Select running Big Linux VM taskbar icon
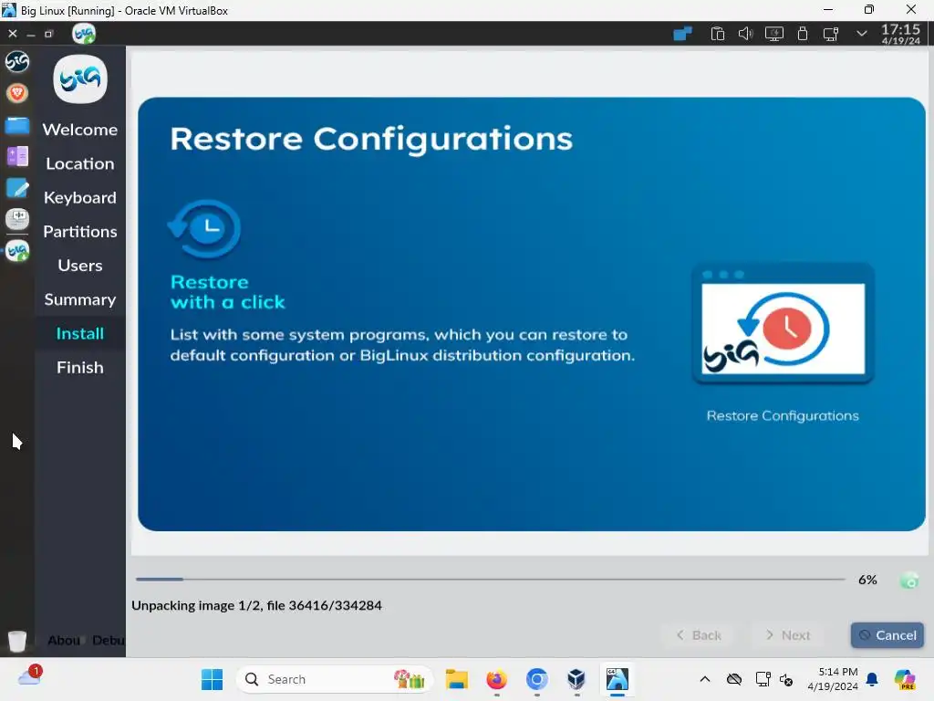The image size is (934, 701). [617, 679]
